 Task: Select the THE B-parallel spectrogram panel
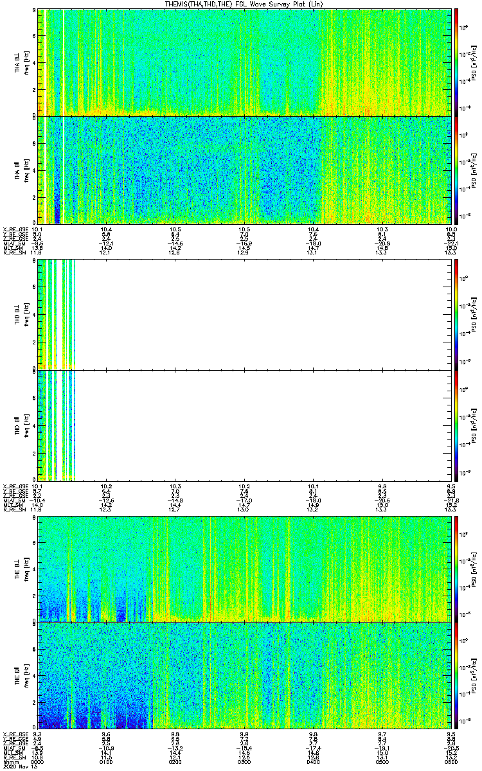coord(244,675)
